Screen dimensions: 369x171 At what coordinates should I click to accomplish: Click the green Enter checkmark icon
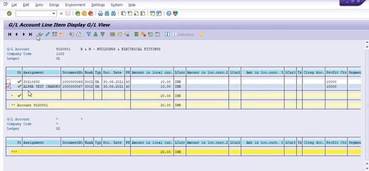click(9, 14)
